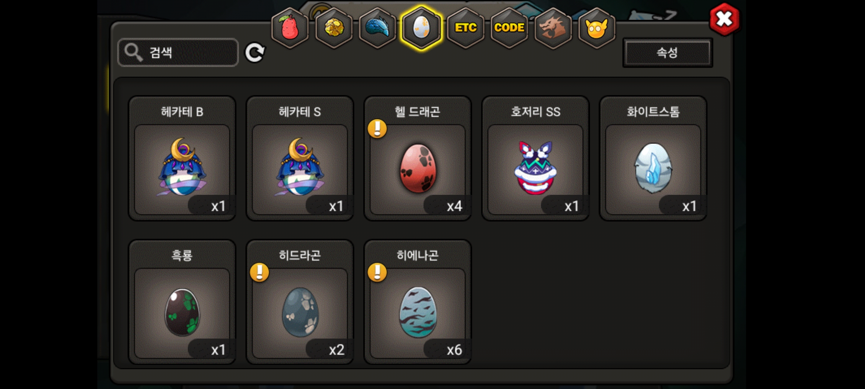
Task: Click the refresh arrow icon
Action: (255, 53)
